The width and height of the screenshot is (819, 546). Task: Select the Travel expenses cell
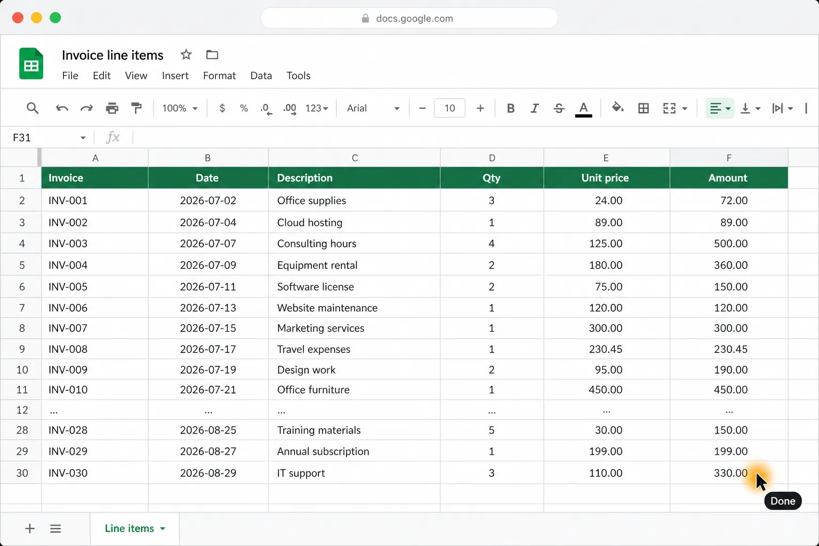point(355,349)
